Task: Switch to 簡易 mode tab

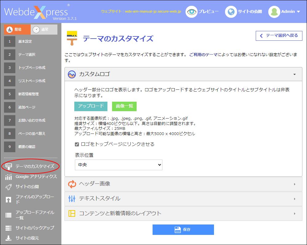Action: [x=17, y=29]
